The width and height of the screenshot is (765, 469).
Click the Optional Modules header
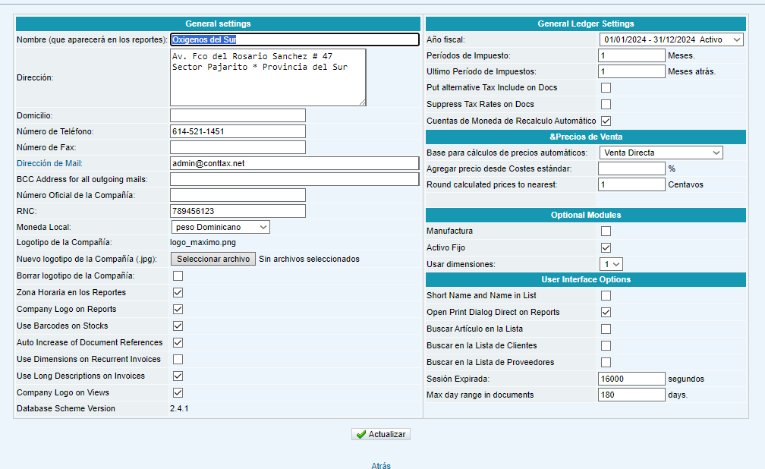tap(585, 215)
